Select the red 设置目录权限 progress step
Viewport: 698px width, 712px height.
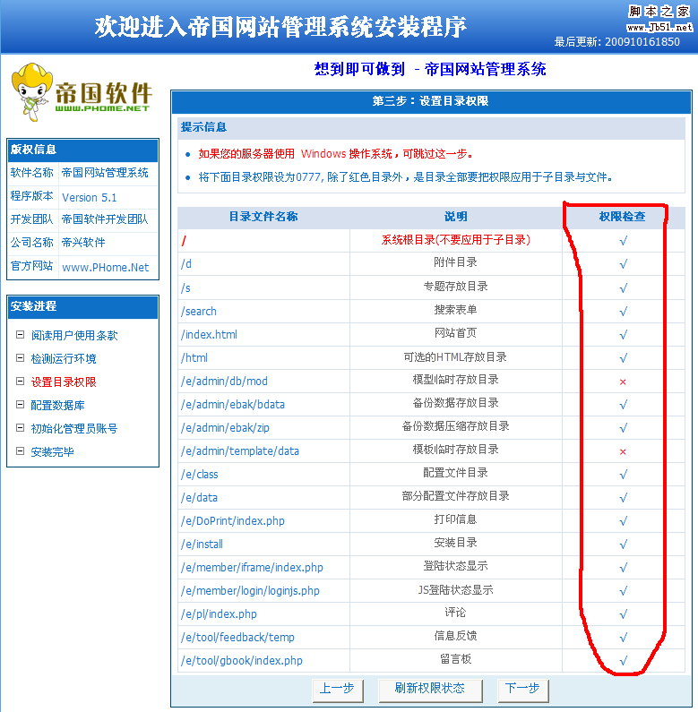[64, 382]
